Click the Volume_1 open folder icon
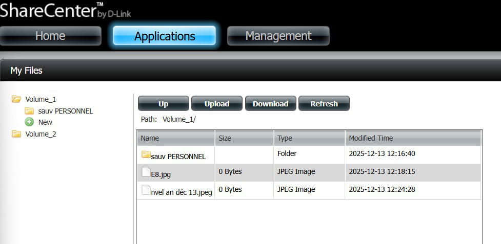Viewport: 501px width, 244px height. pyautogui.click(x=16, y=99)
